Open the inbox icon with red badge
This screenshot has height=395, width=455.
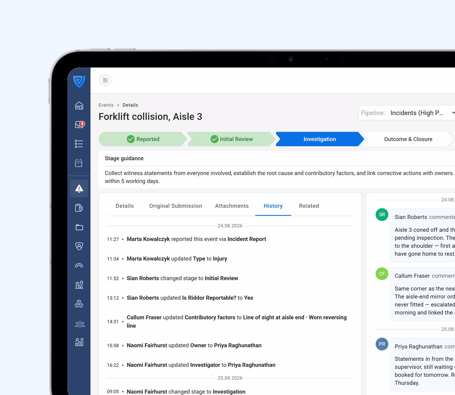click(79, 125)
